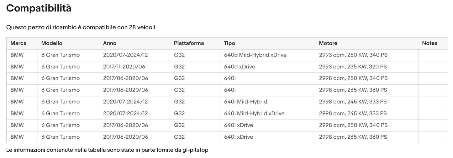Select the Anno column header
The height and width of the screenshot is (158, 453).
click(x=110, y=43)
